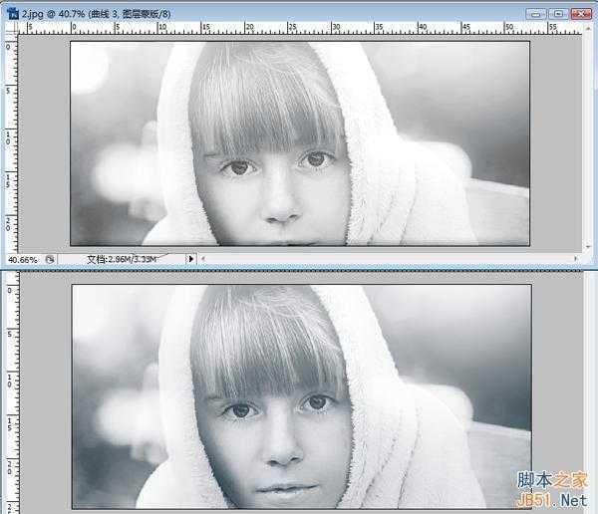Click the JB51.Net watermark link

(x=551, y=501)
